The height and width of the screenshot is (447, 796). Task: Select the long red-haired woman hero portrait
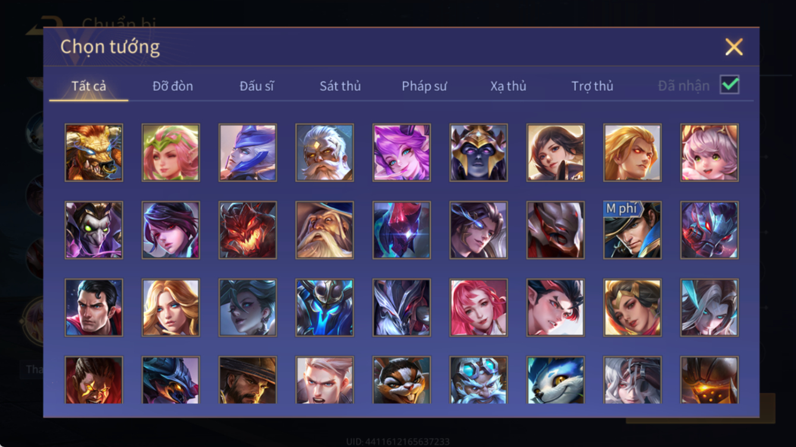(479, 307)
